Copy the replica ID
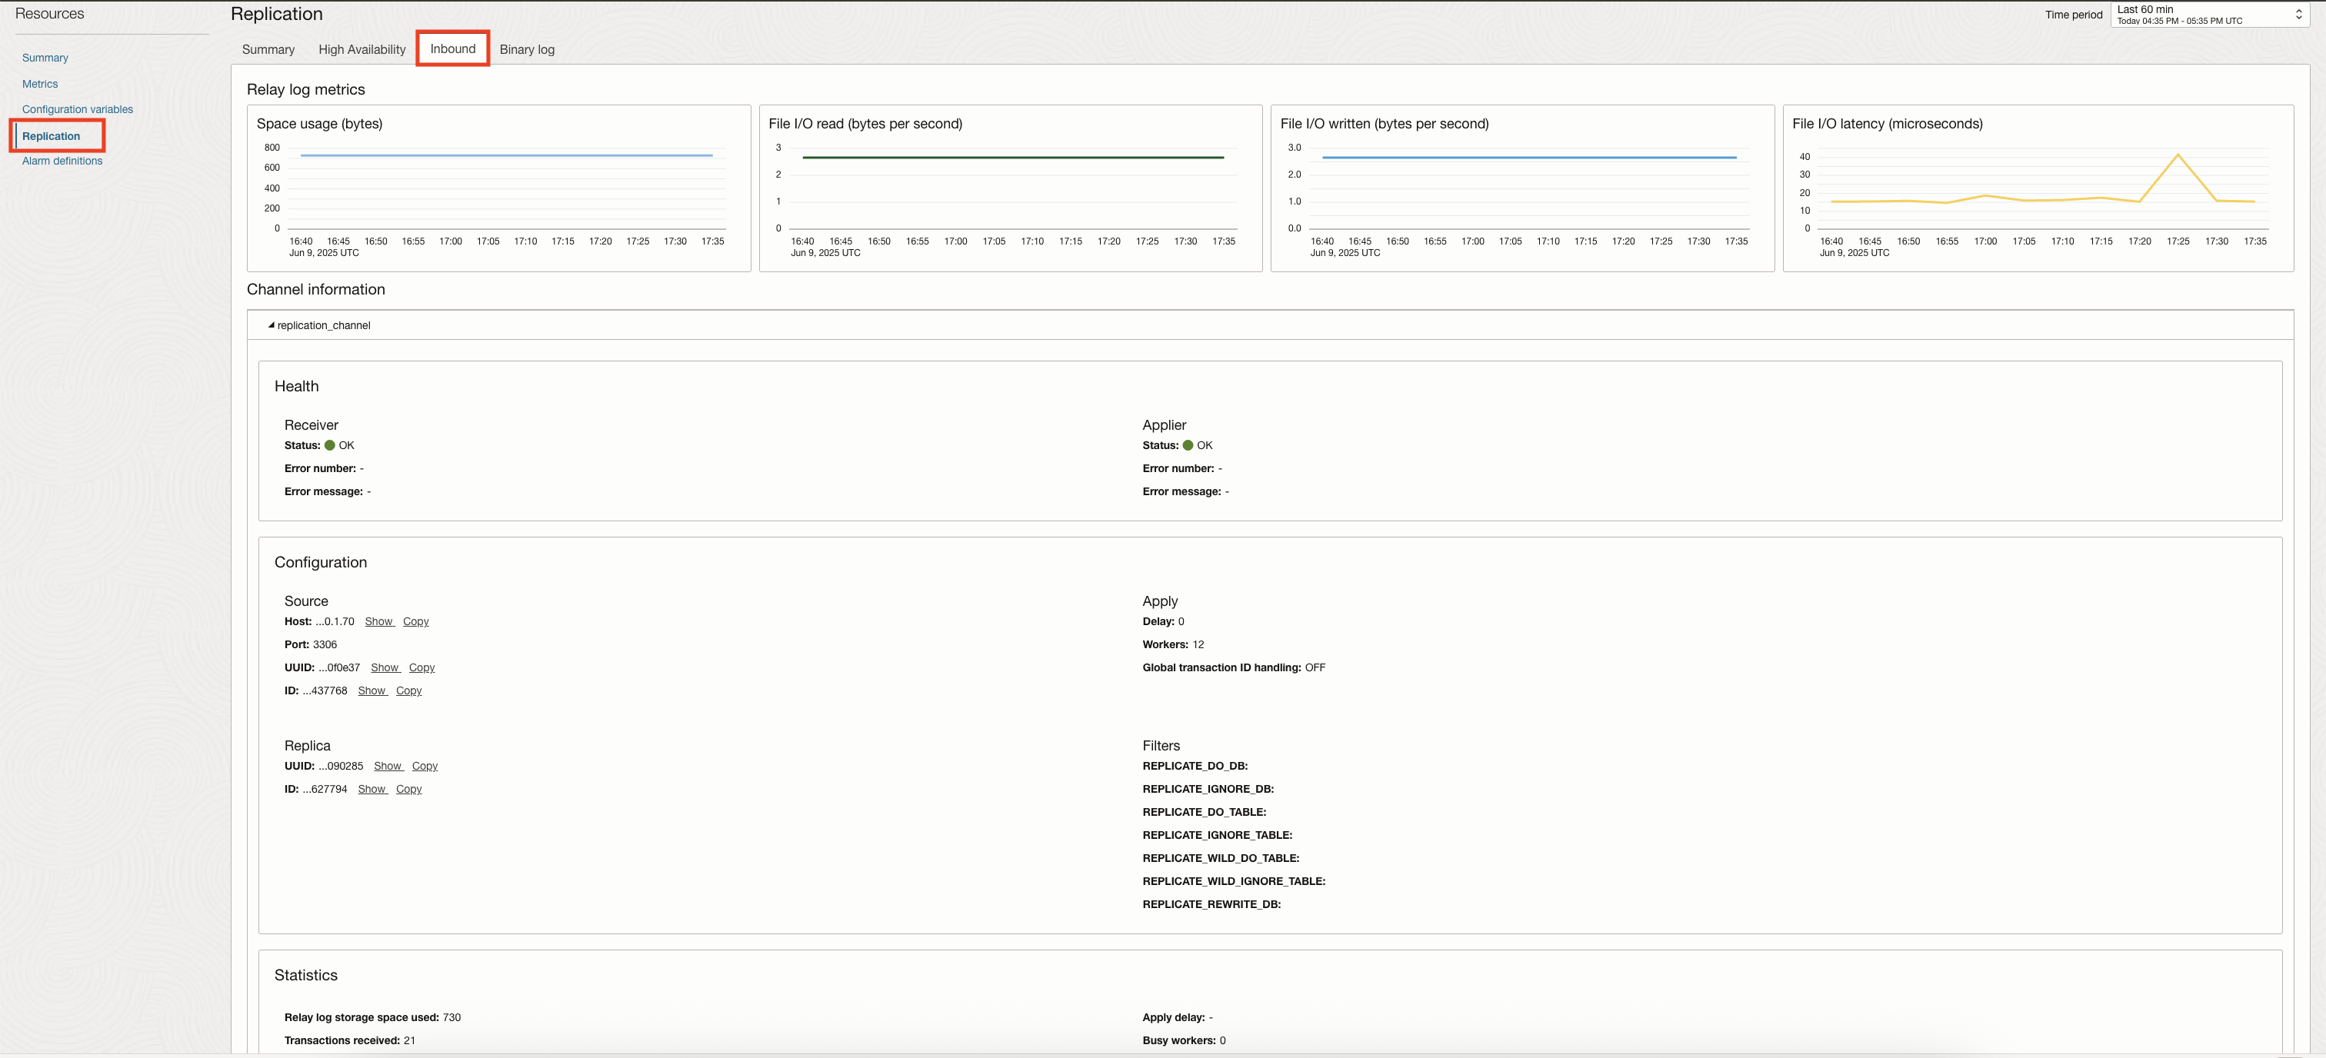 click(408, 788)
